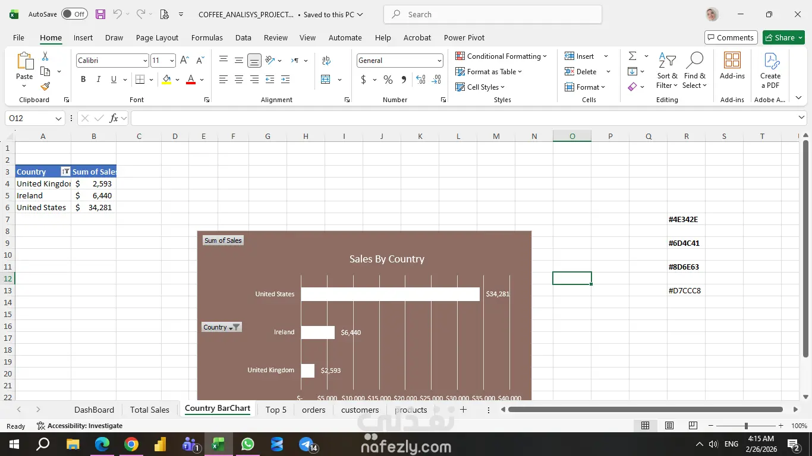Open WhatsApp from the taskbar

point(247,444)
